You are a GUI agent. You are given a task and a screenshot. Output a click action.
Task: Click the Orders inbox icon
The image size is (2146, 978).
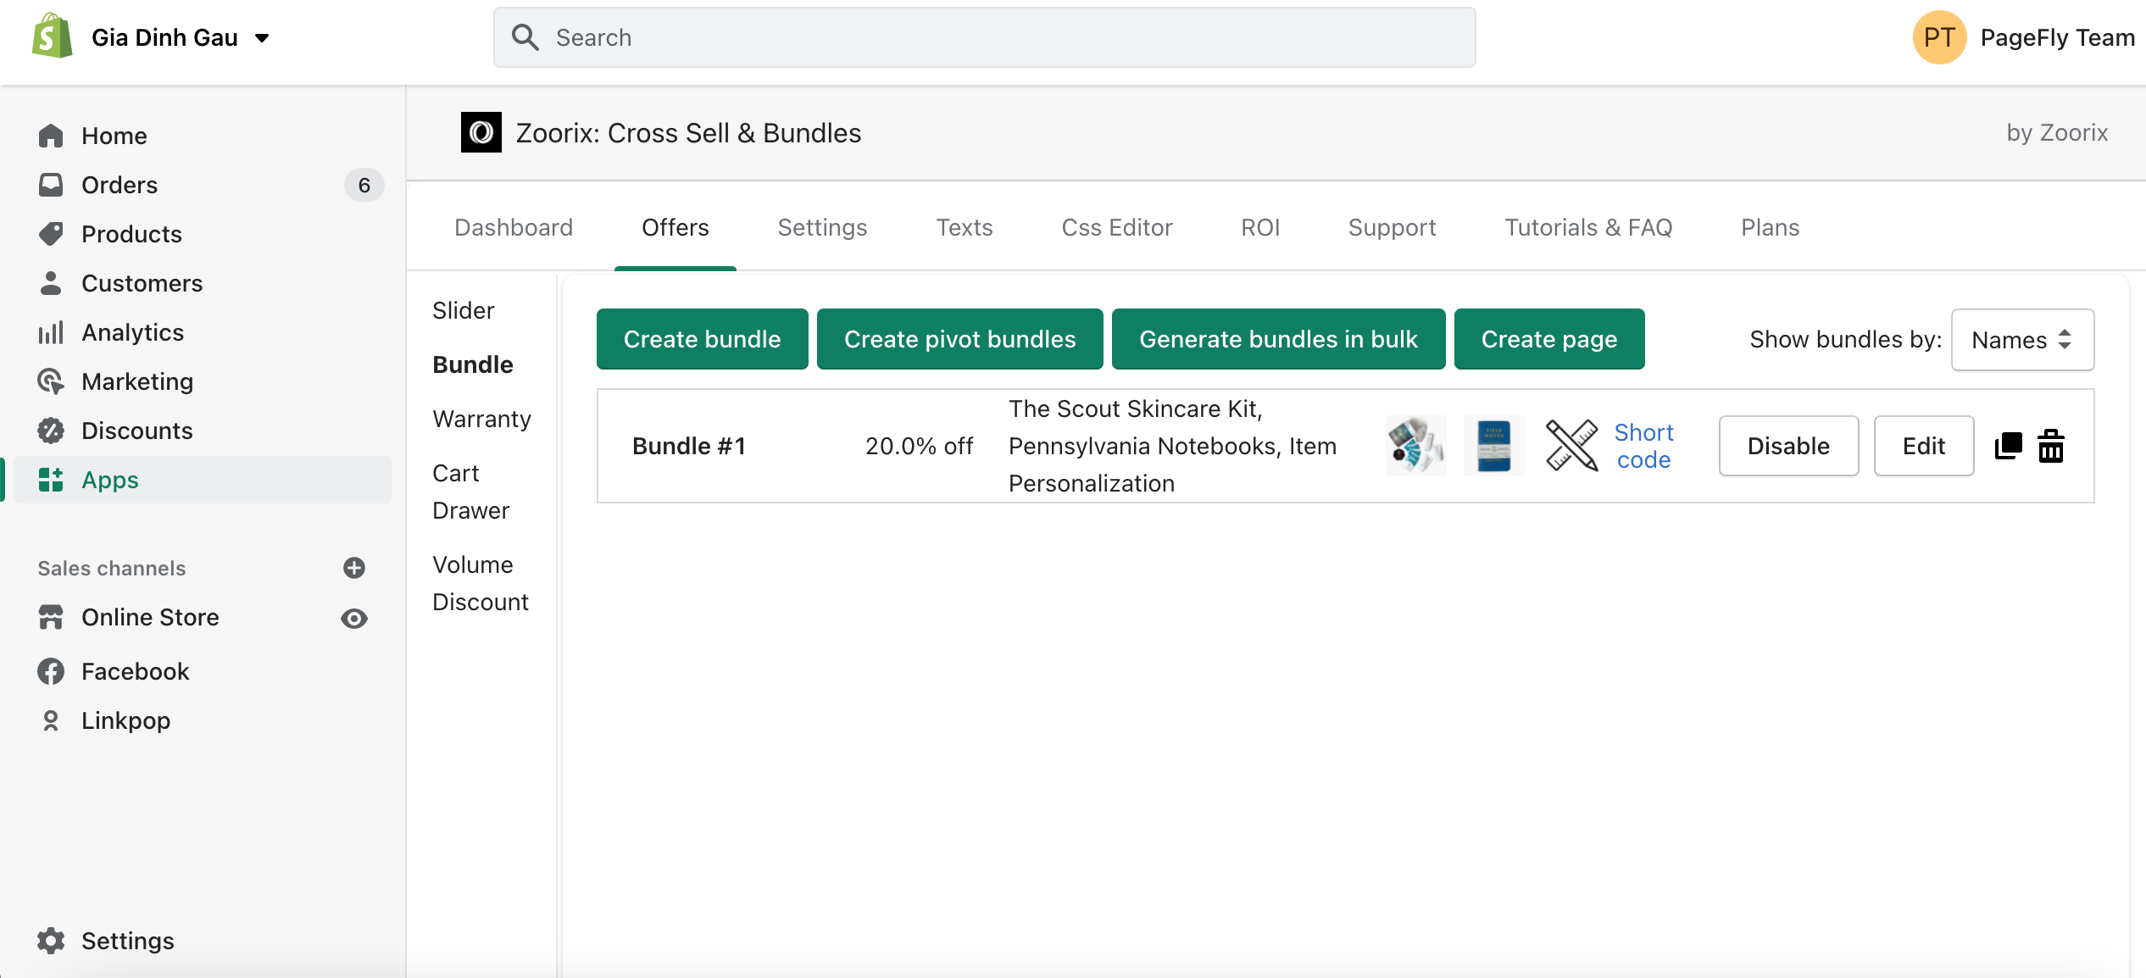tap(51, 185)
